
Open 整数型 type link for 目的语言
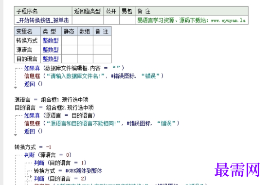pos(51,59)
